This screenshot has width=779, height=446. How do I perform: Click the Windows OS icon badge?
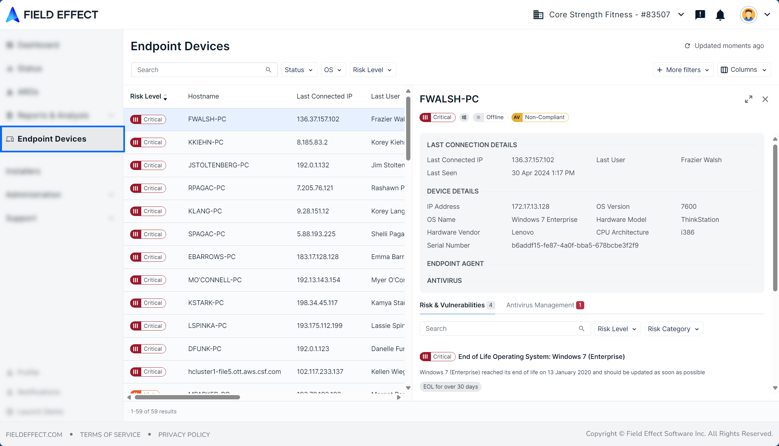[464, 117]
